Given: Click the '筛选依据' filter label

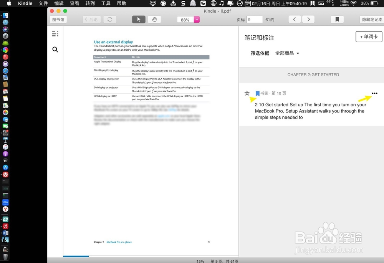Looking at the screenshot, I should [x=260, y=53].
